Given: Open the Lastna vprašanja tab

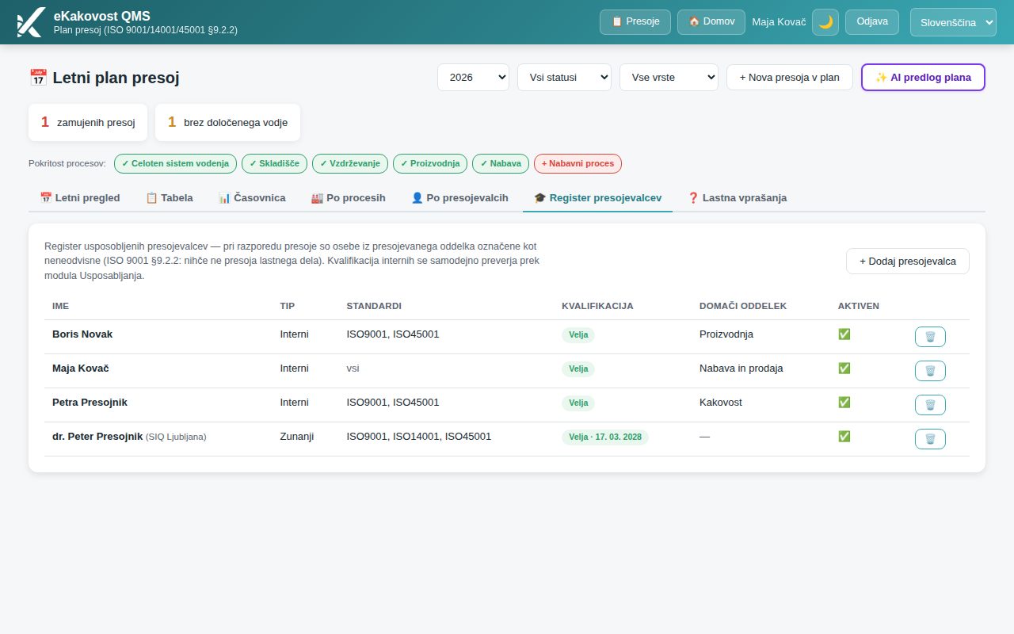Looking at the screenshot, I should coord(737,198).
